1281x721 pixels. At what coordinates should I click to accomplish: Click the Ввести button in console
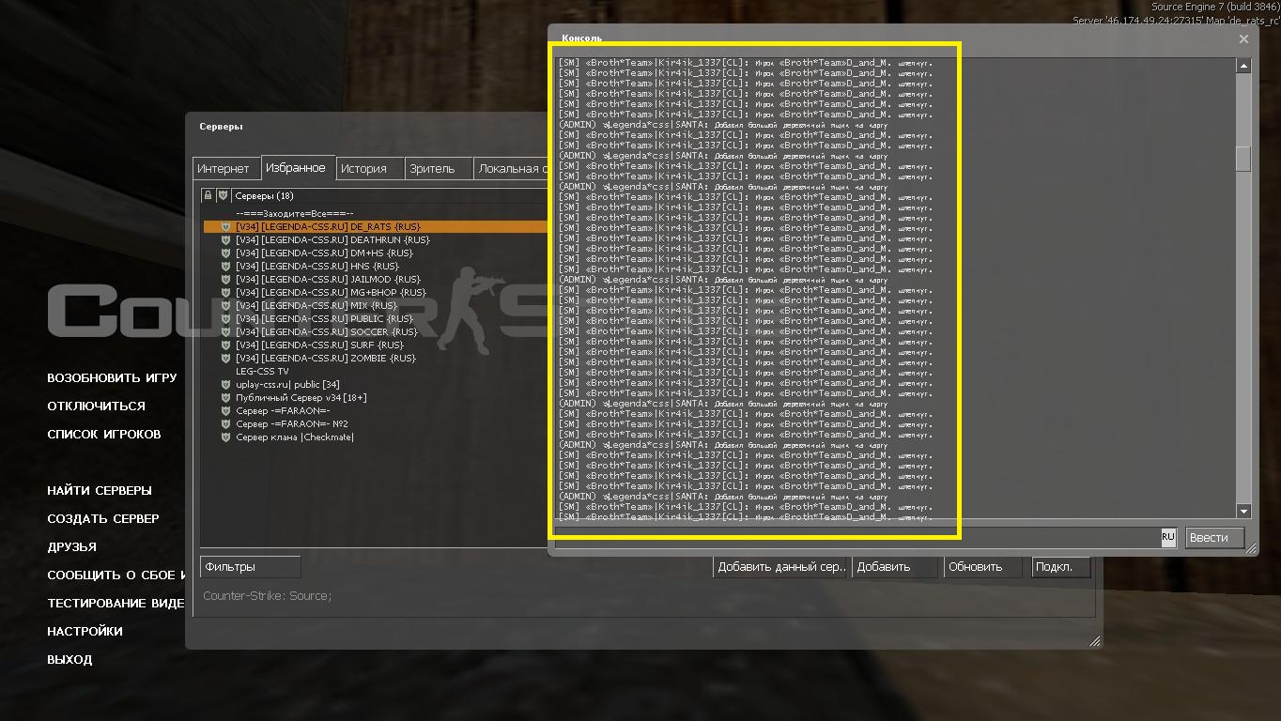[x=1215, y=538]
